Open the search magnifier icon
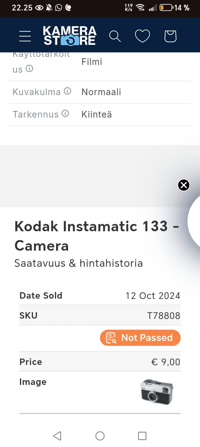Viewport: 200px width, 447px height. [115, 36]
